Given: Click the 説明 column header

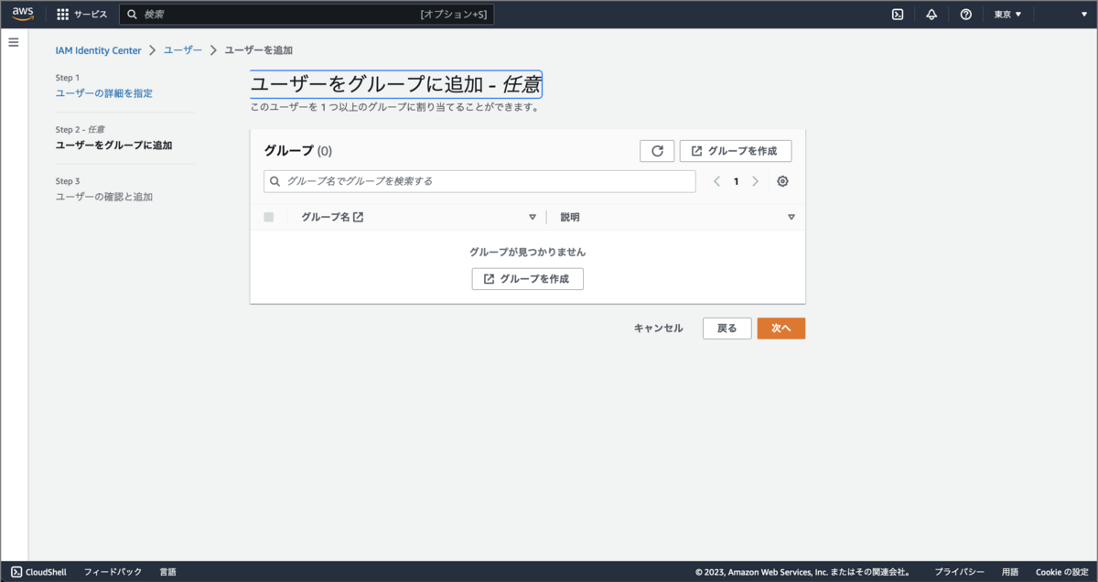Looking at the screenshot, I should tap(570, 218).
